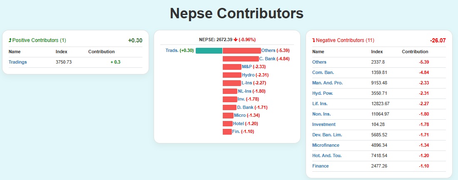Open Man. And. Pro. sector link
Viewport: 458px width, 180px height.
tap(327, 83)
